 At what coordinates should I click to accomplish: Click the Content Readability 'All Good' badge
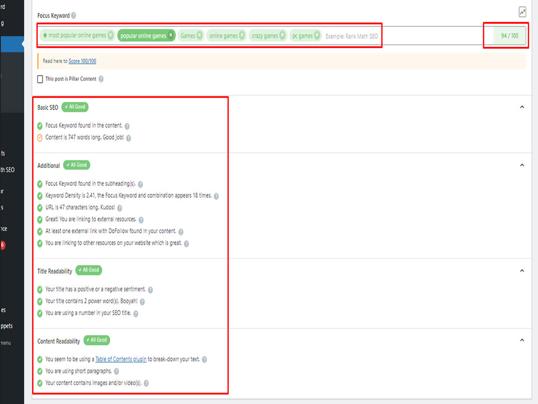(x=97, y=340)
